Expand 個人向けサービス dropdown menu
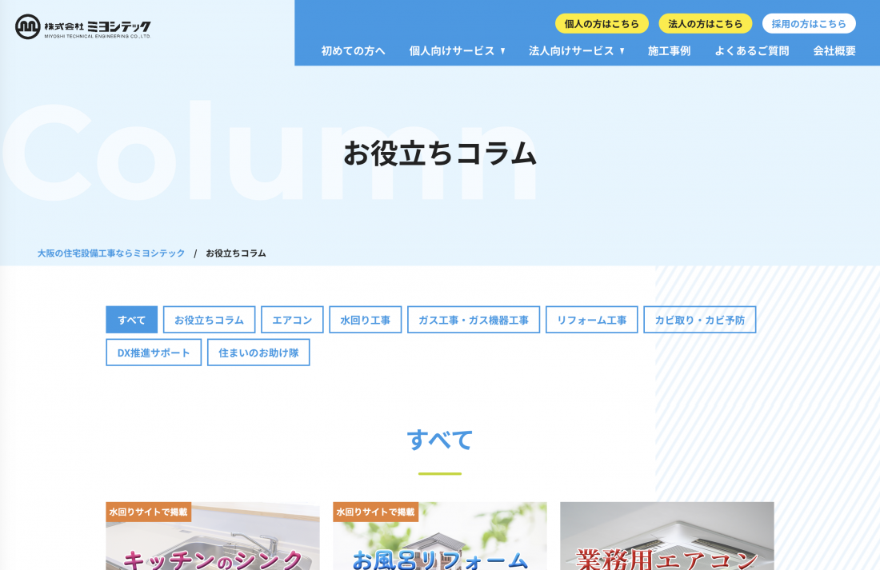This screenshot has height=570, width=880. click(x=458, y=51)
